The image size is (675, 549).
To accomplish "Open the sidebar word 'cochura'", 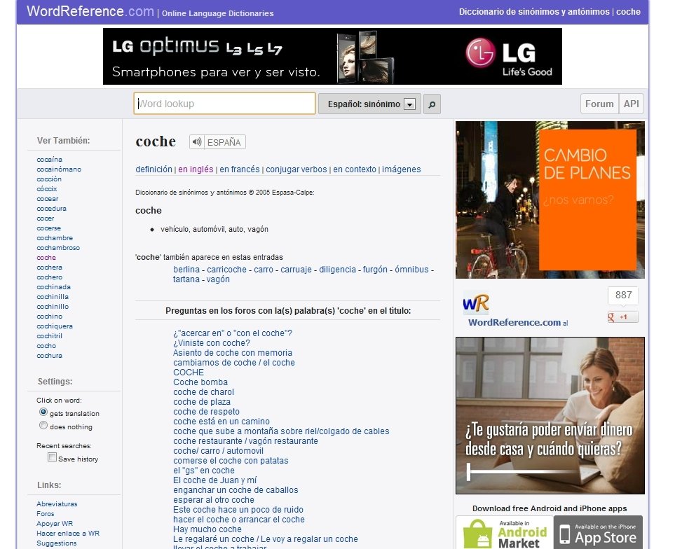I will [50, 356].
